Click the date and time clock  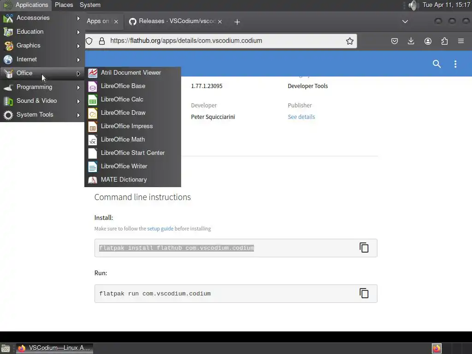coord(446,5)
